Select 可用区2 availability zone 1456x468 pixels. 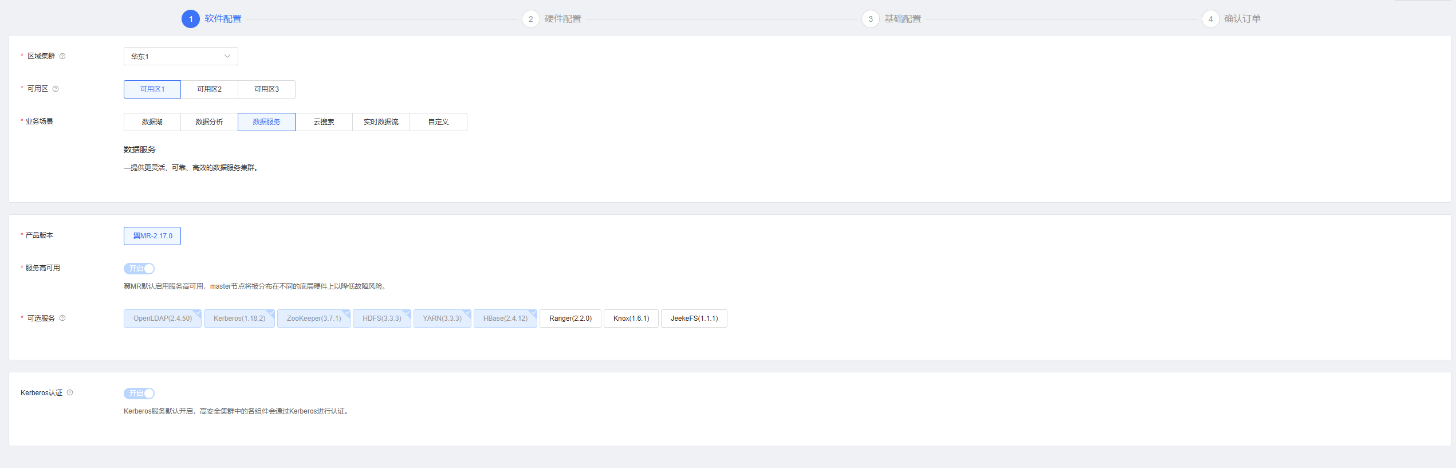point(209,89)
